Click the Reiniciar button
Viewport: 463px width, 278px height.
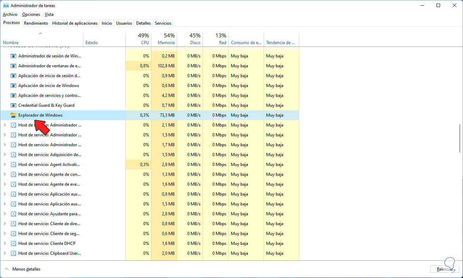click(445, 269)
